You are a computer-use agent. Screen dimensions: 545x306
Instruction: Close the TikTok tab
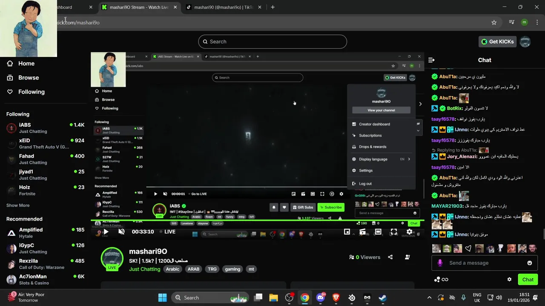259,7
